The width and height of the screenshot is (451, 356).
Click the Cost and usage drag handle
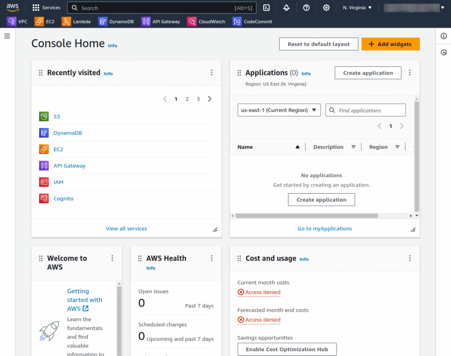[x=239, y=259]
